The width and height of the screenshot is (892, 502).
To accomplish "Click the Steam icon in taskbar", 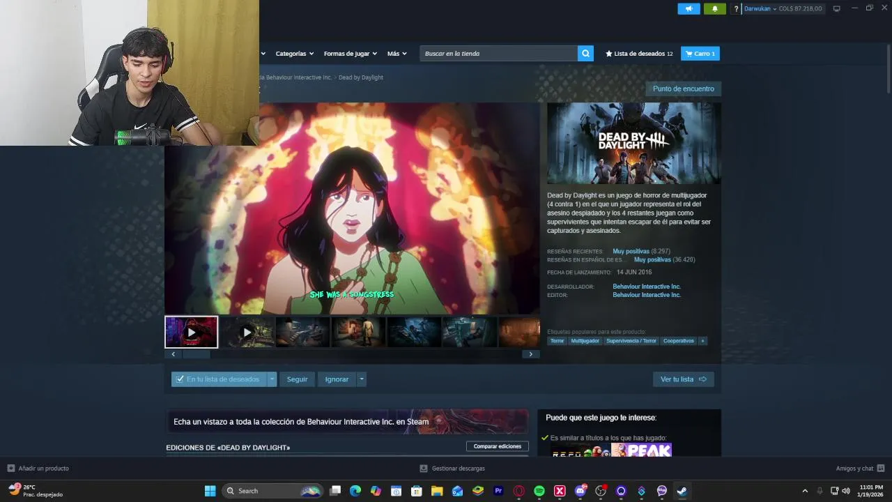I will point(682,491).
